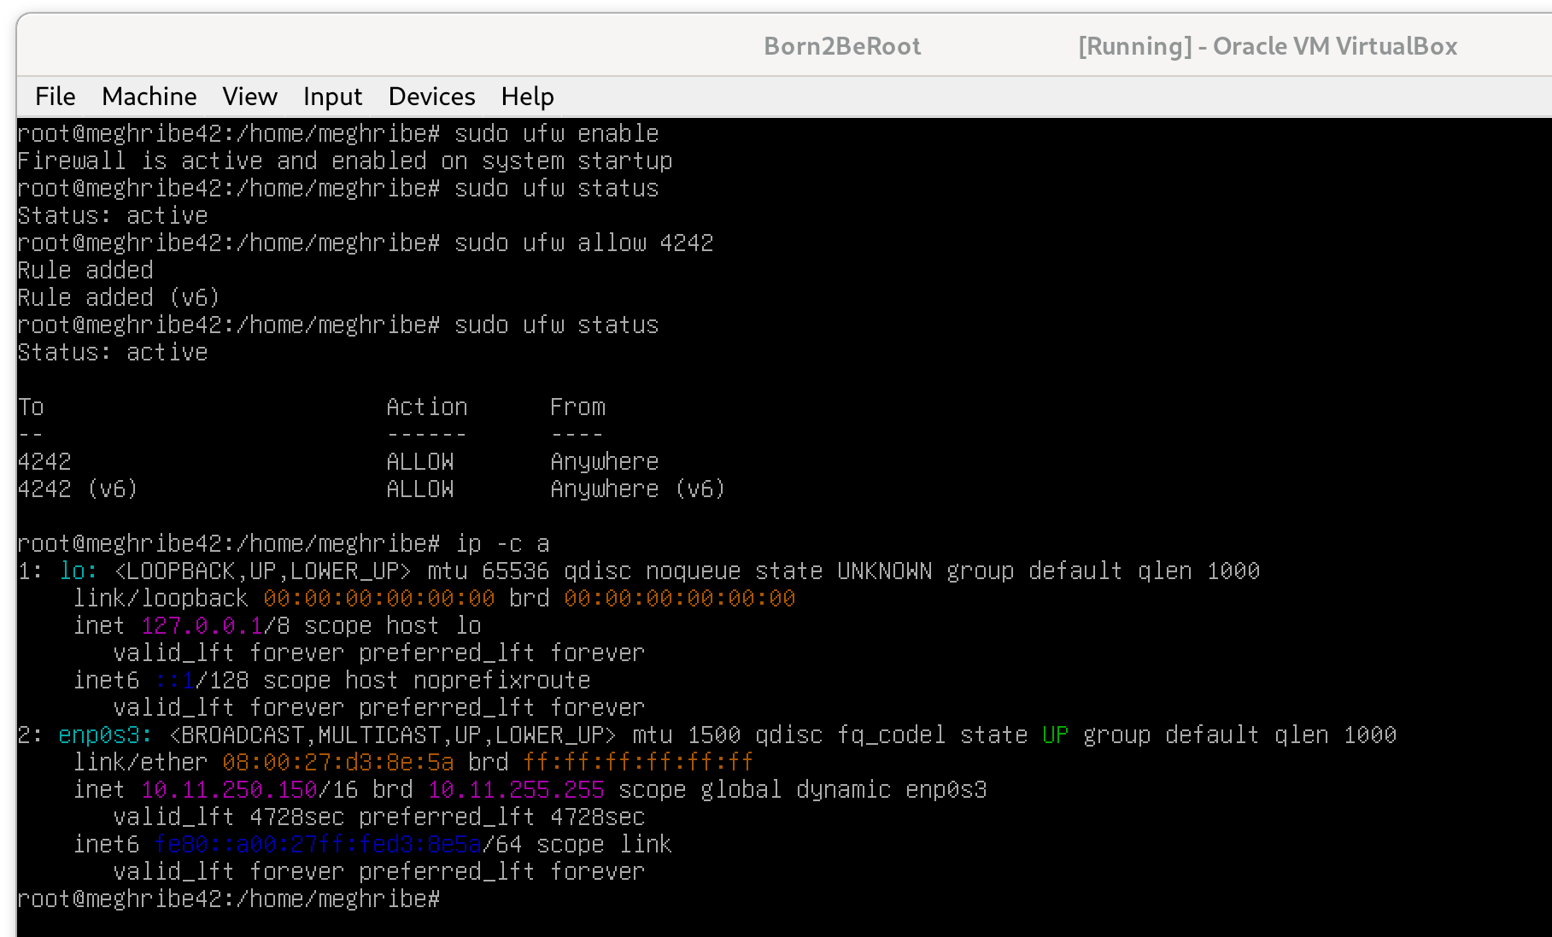
Task: Click 'Anywhere (v6)' in the ufw table
Action: (x=638, y=489)
